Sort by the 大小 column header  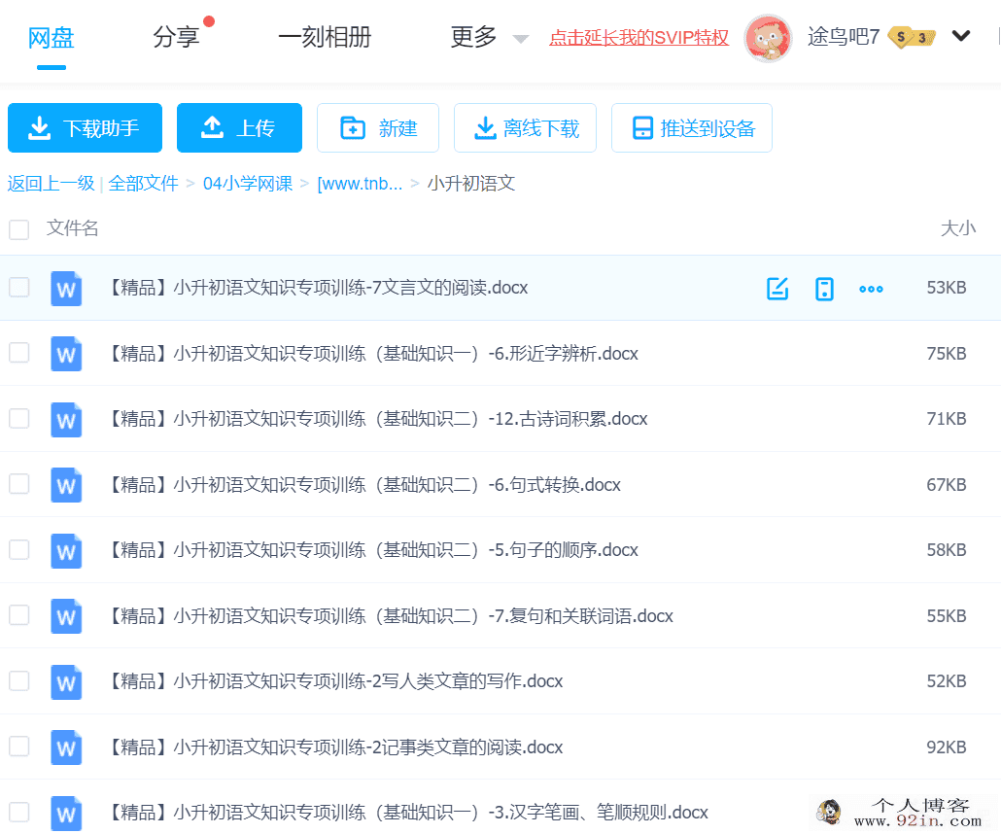point(958,228)
